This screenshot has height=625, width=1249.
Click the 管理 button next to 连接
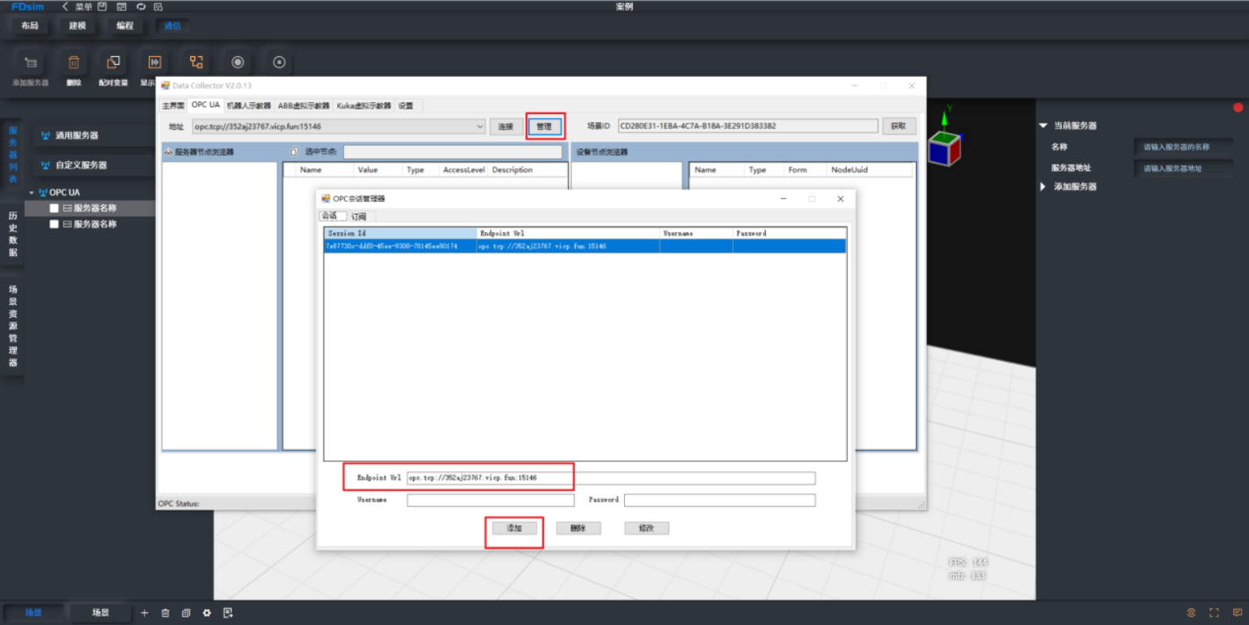tap(544, 126)
